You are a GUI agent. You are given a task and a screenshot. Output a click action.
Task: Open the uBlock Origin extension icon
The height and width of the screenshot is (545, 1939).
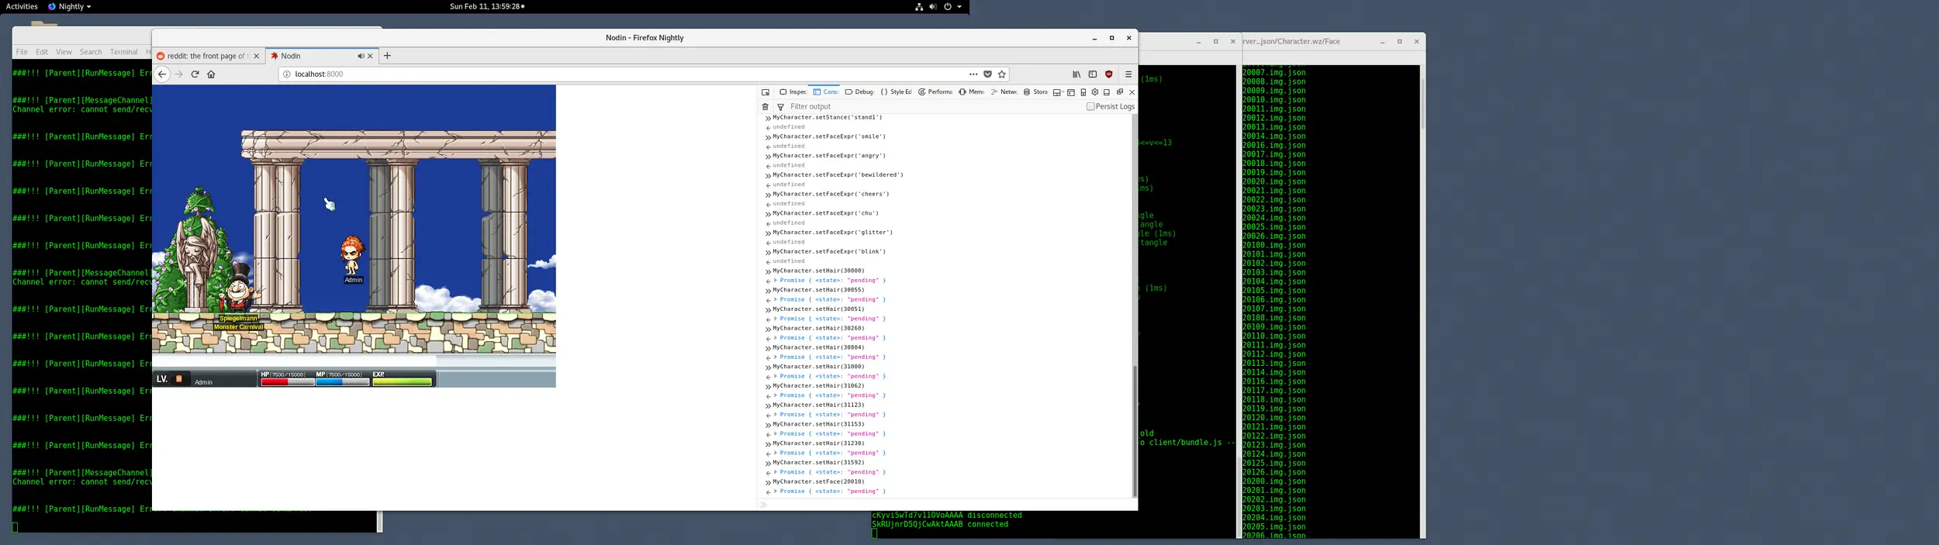click(1108, 74)
